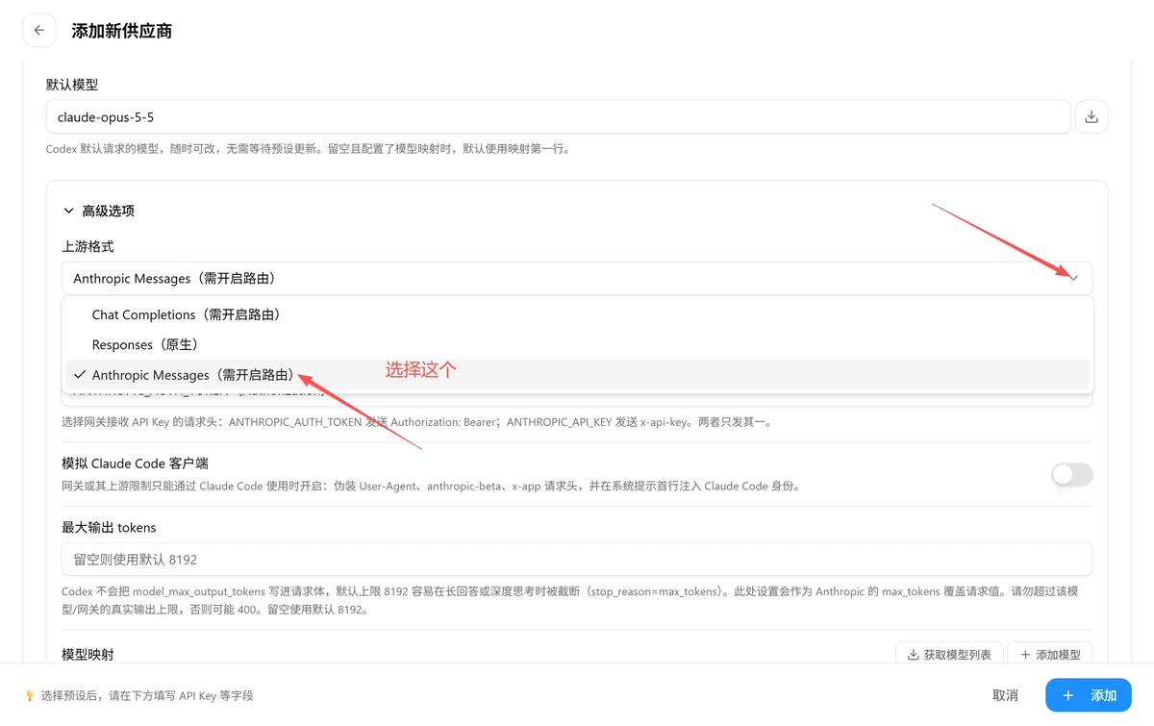Pick the checked Anthropic Messages list option
The width and height of the screenshot is (1154, 726).
pyautogui.click(x=577, y=375)
